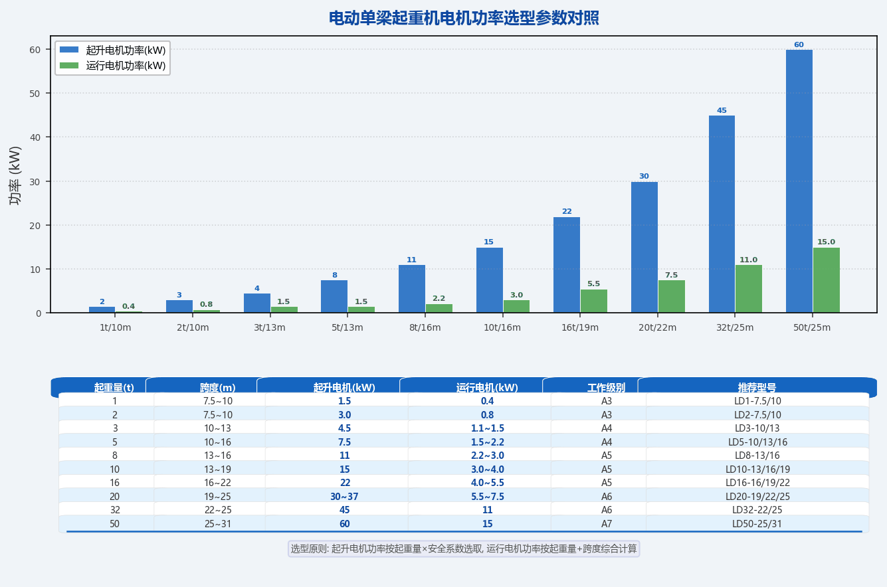Click the 起升电机(kW) column header
887x587 pixels.
[x=344, y=388]
